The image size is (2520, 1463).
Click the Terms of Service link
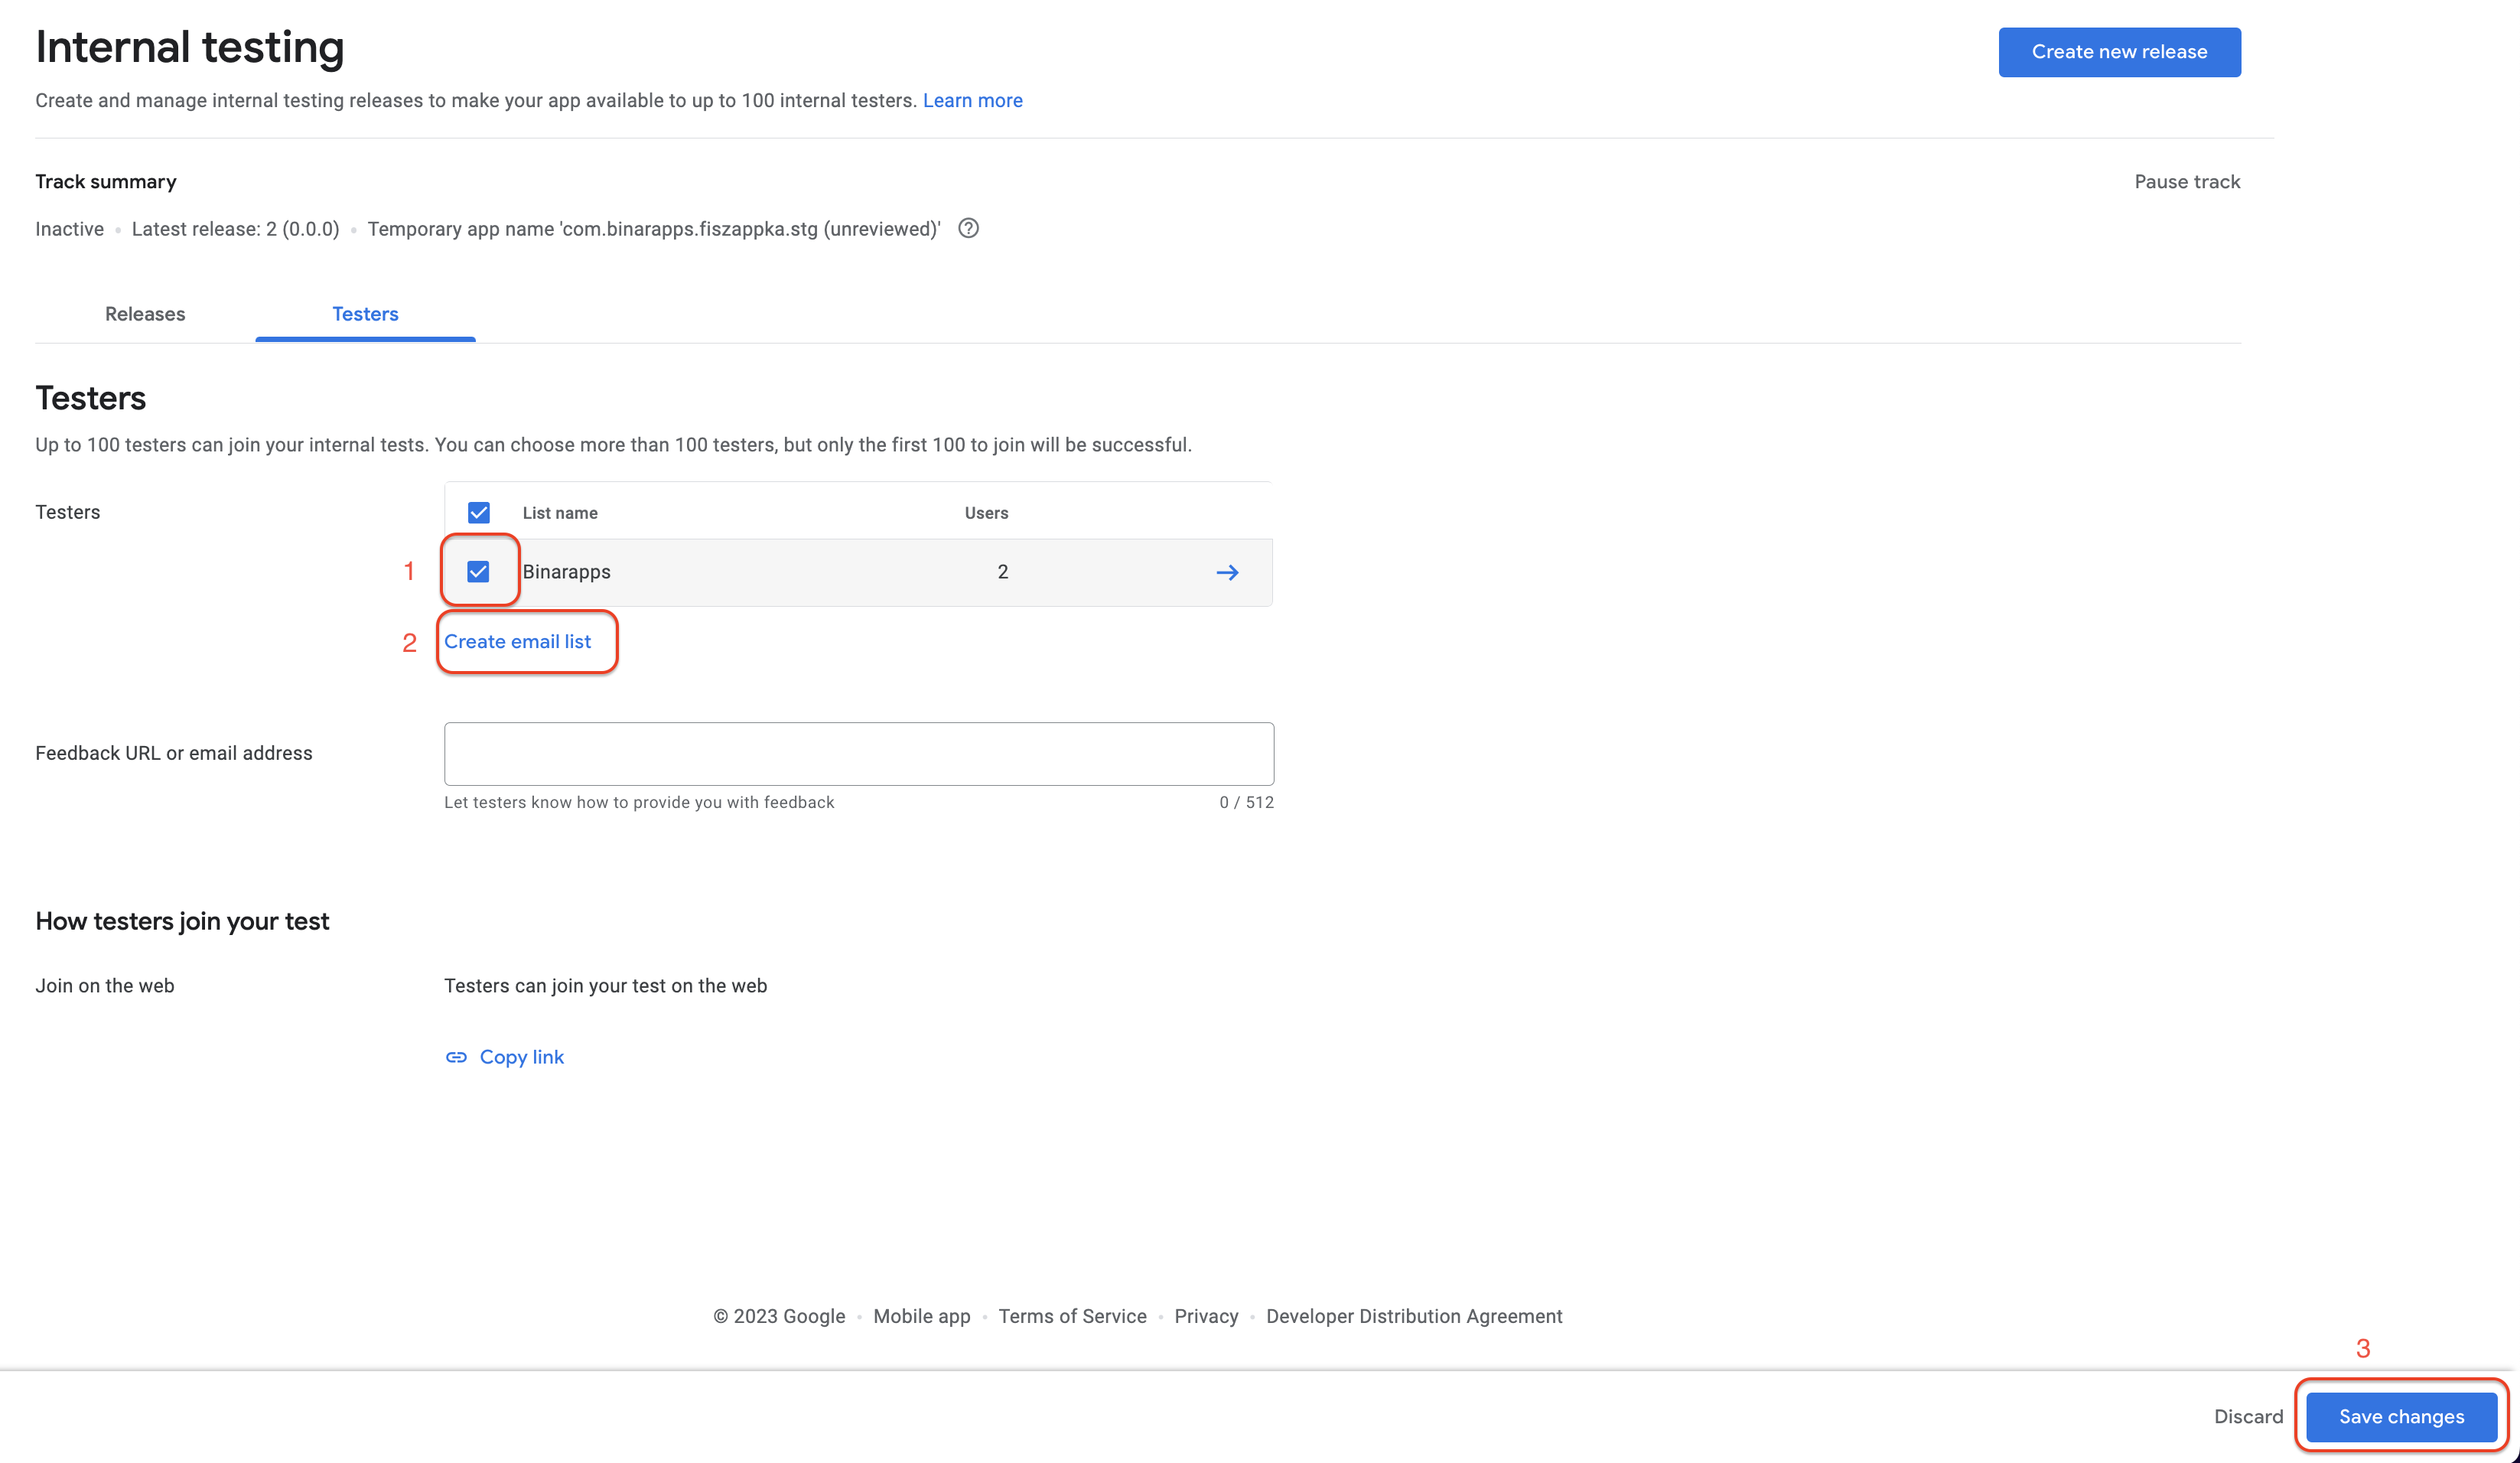(x=1072, y=1317)
